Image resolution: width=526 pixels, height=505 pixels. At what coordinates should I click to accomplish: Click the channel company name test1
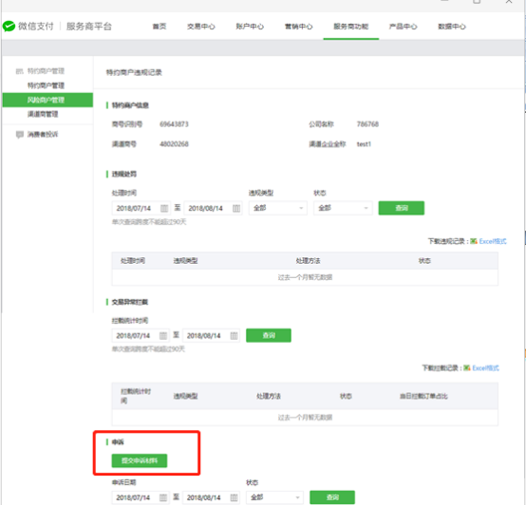coord(364,144)
